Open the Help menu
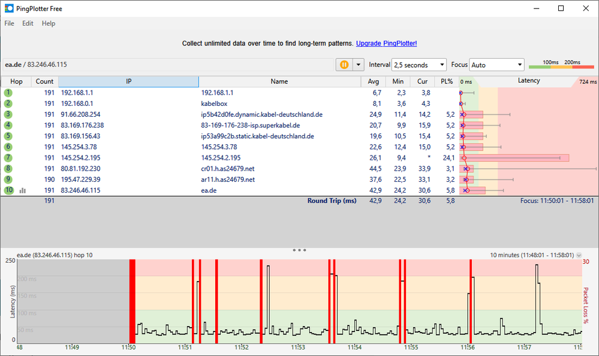Viewport: 599px width, 356px height. click(x=49, y=23)
